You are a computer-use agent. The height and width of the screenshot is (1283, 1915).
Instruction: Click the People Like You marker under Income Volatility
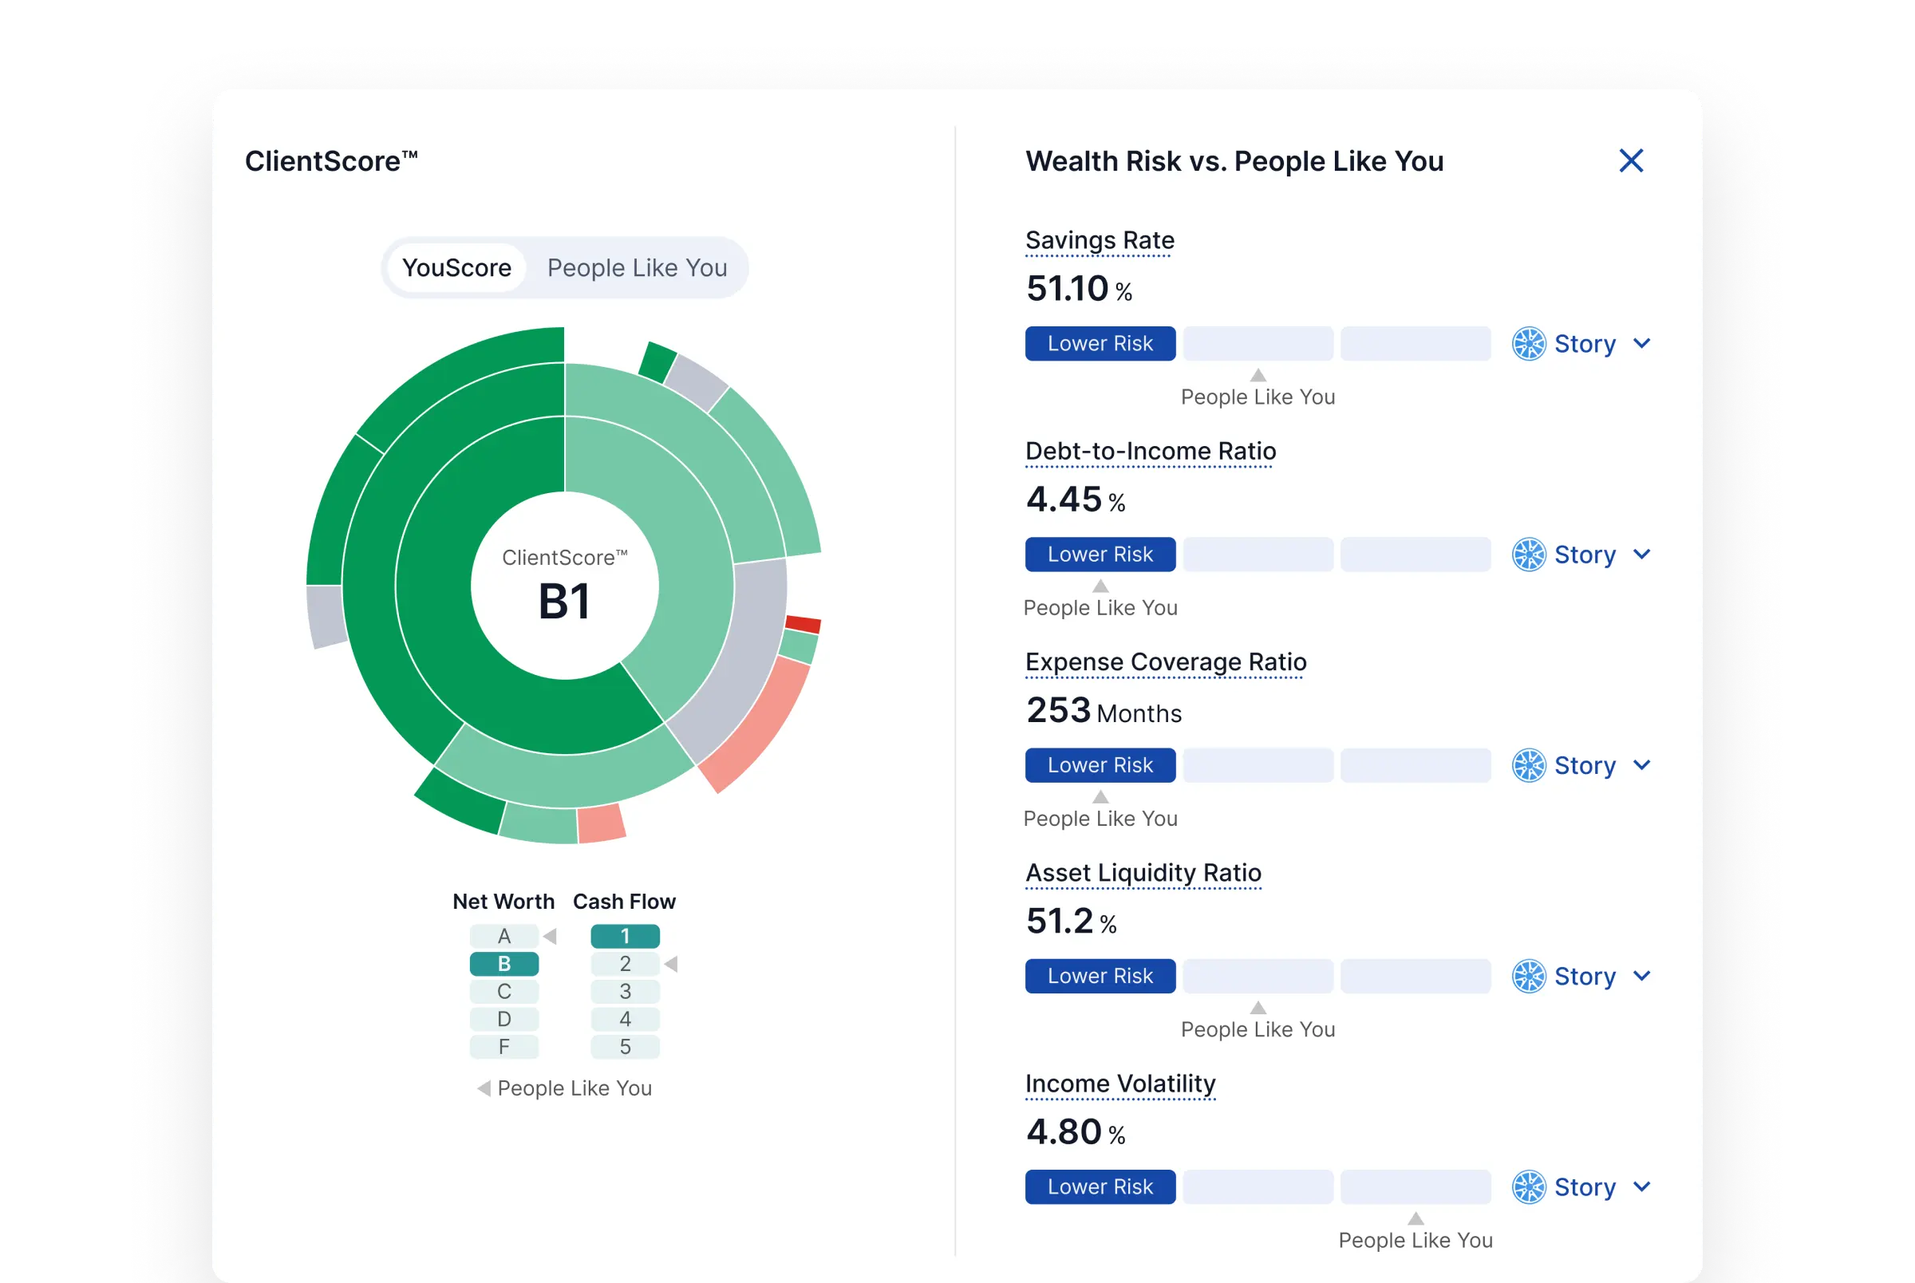[1416, 1219]
